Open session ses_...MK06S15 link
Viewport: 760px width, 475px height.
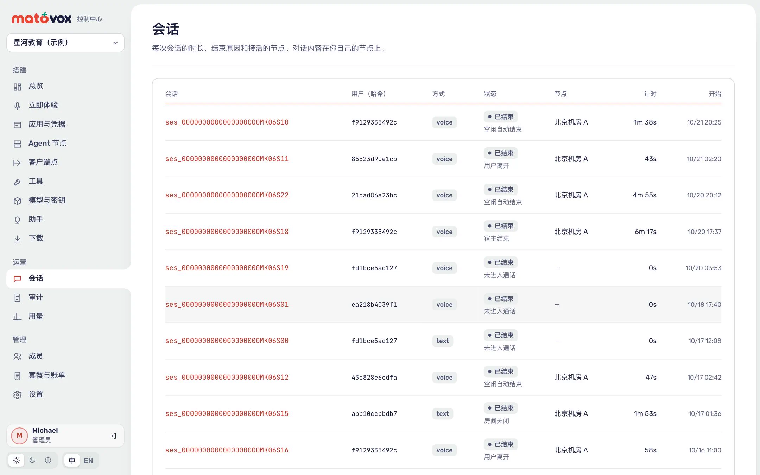227,413
